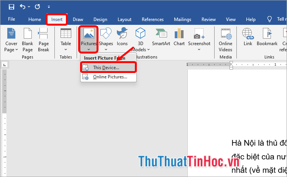
Task: Open the Help tab
Action: click(251, 19)
